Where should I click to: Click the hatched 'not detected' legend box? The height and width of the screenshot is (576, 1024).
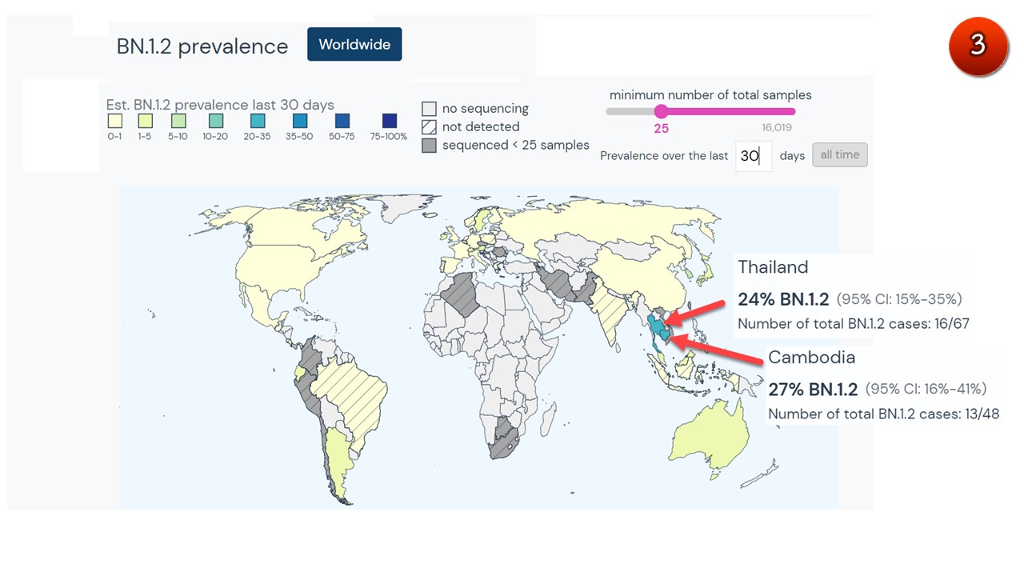click(430, 127)
